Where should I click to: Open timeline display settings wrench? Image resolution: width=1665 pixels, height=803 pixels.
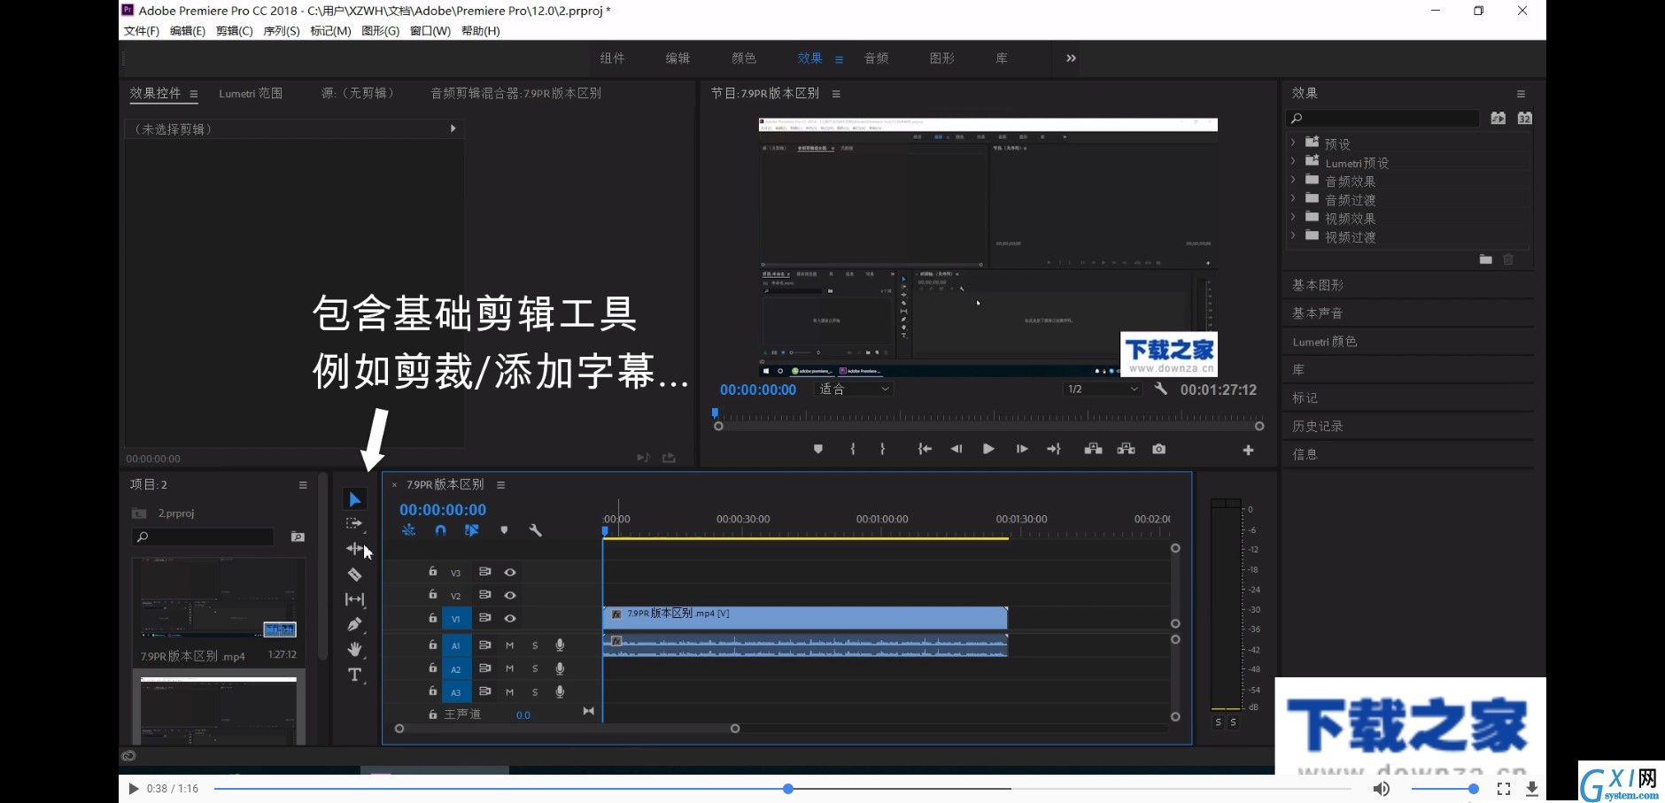click(x=535, y=530)
